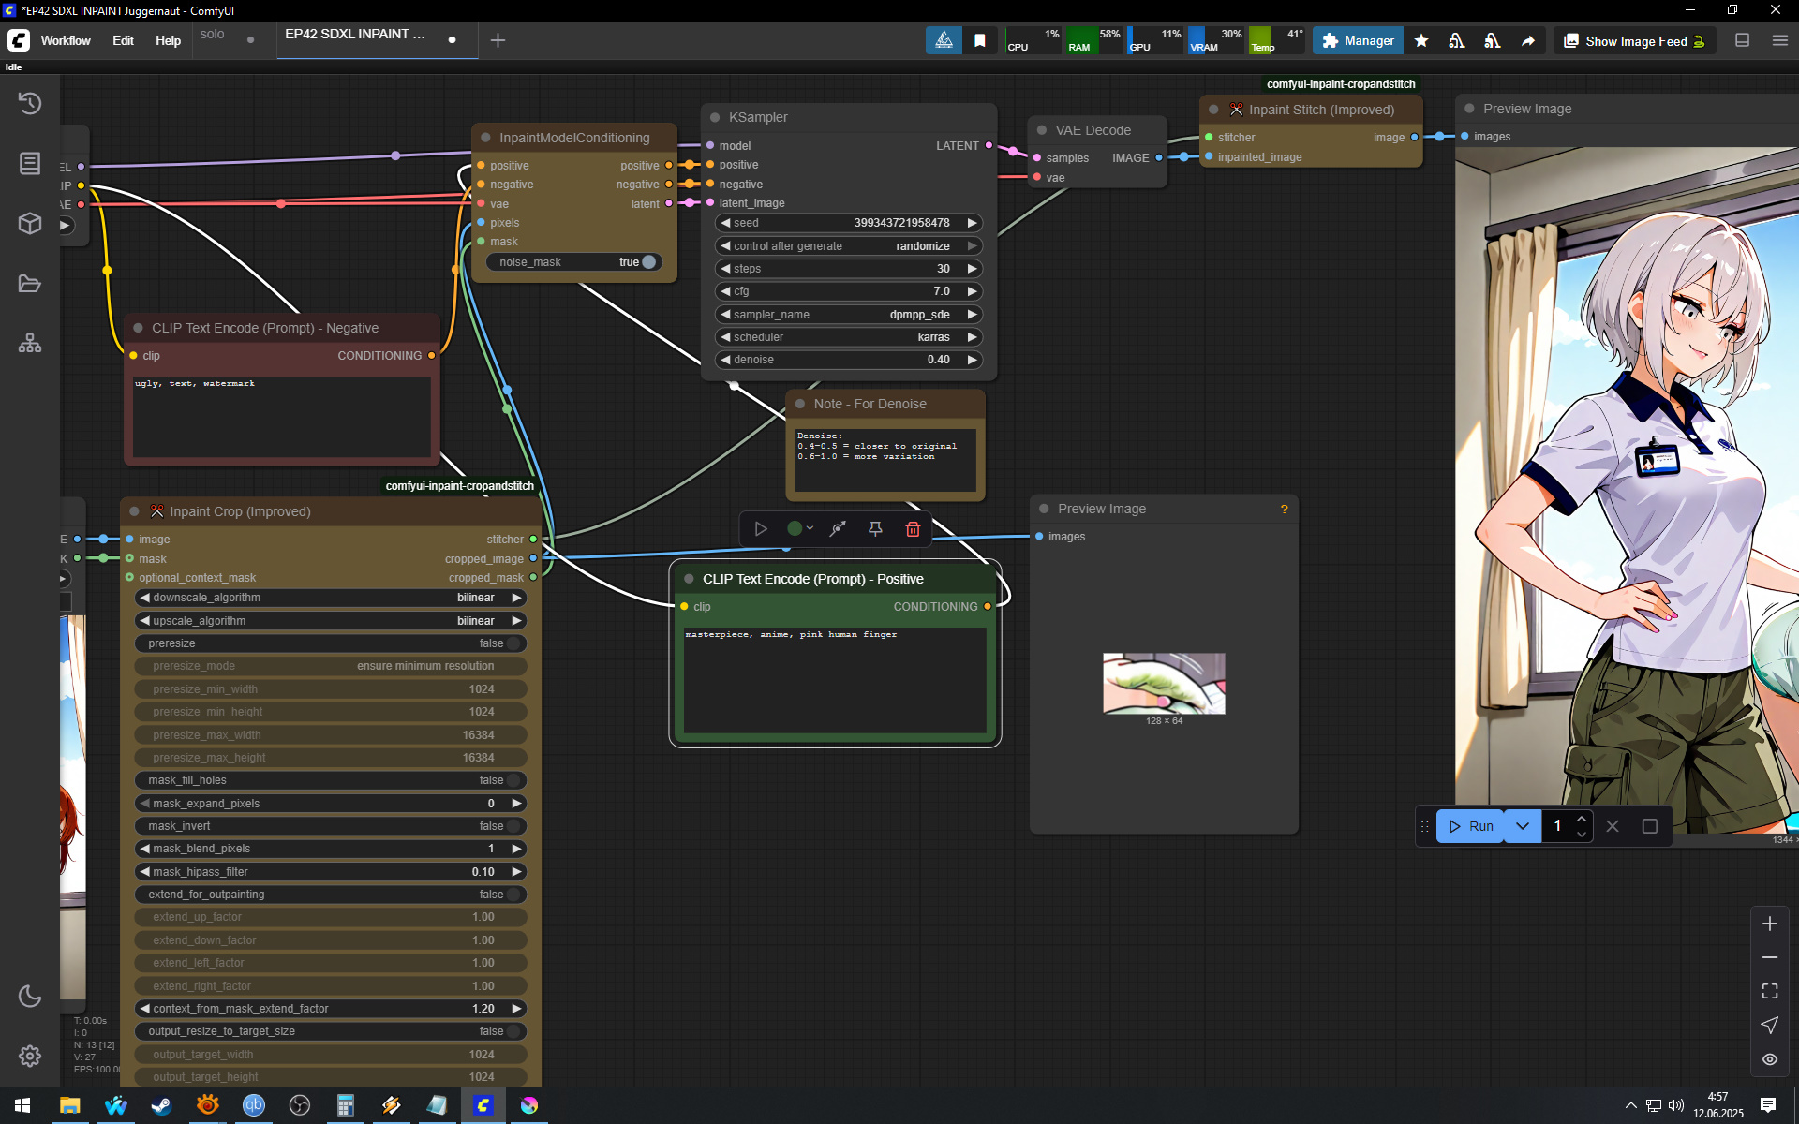Click positive prompt text area

point(835,680)
